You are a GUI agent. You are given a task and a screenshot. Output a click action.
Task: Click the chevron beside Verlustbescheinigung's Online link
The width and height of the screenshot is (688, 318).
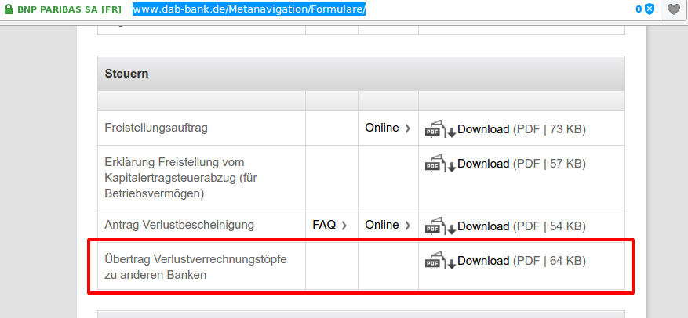pos(408,226)
